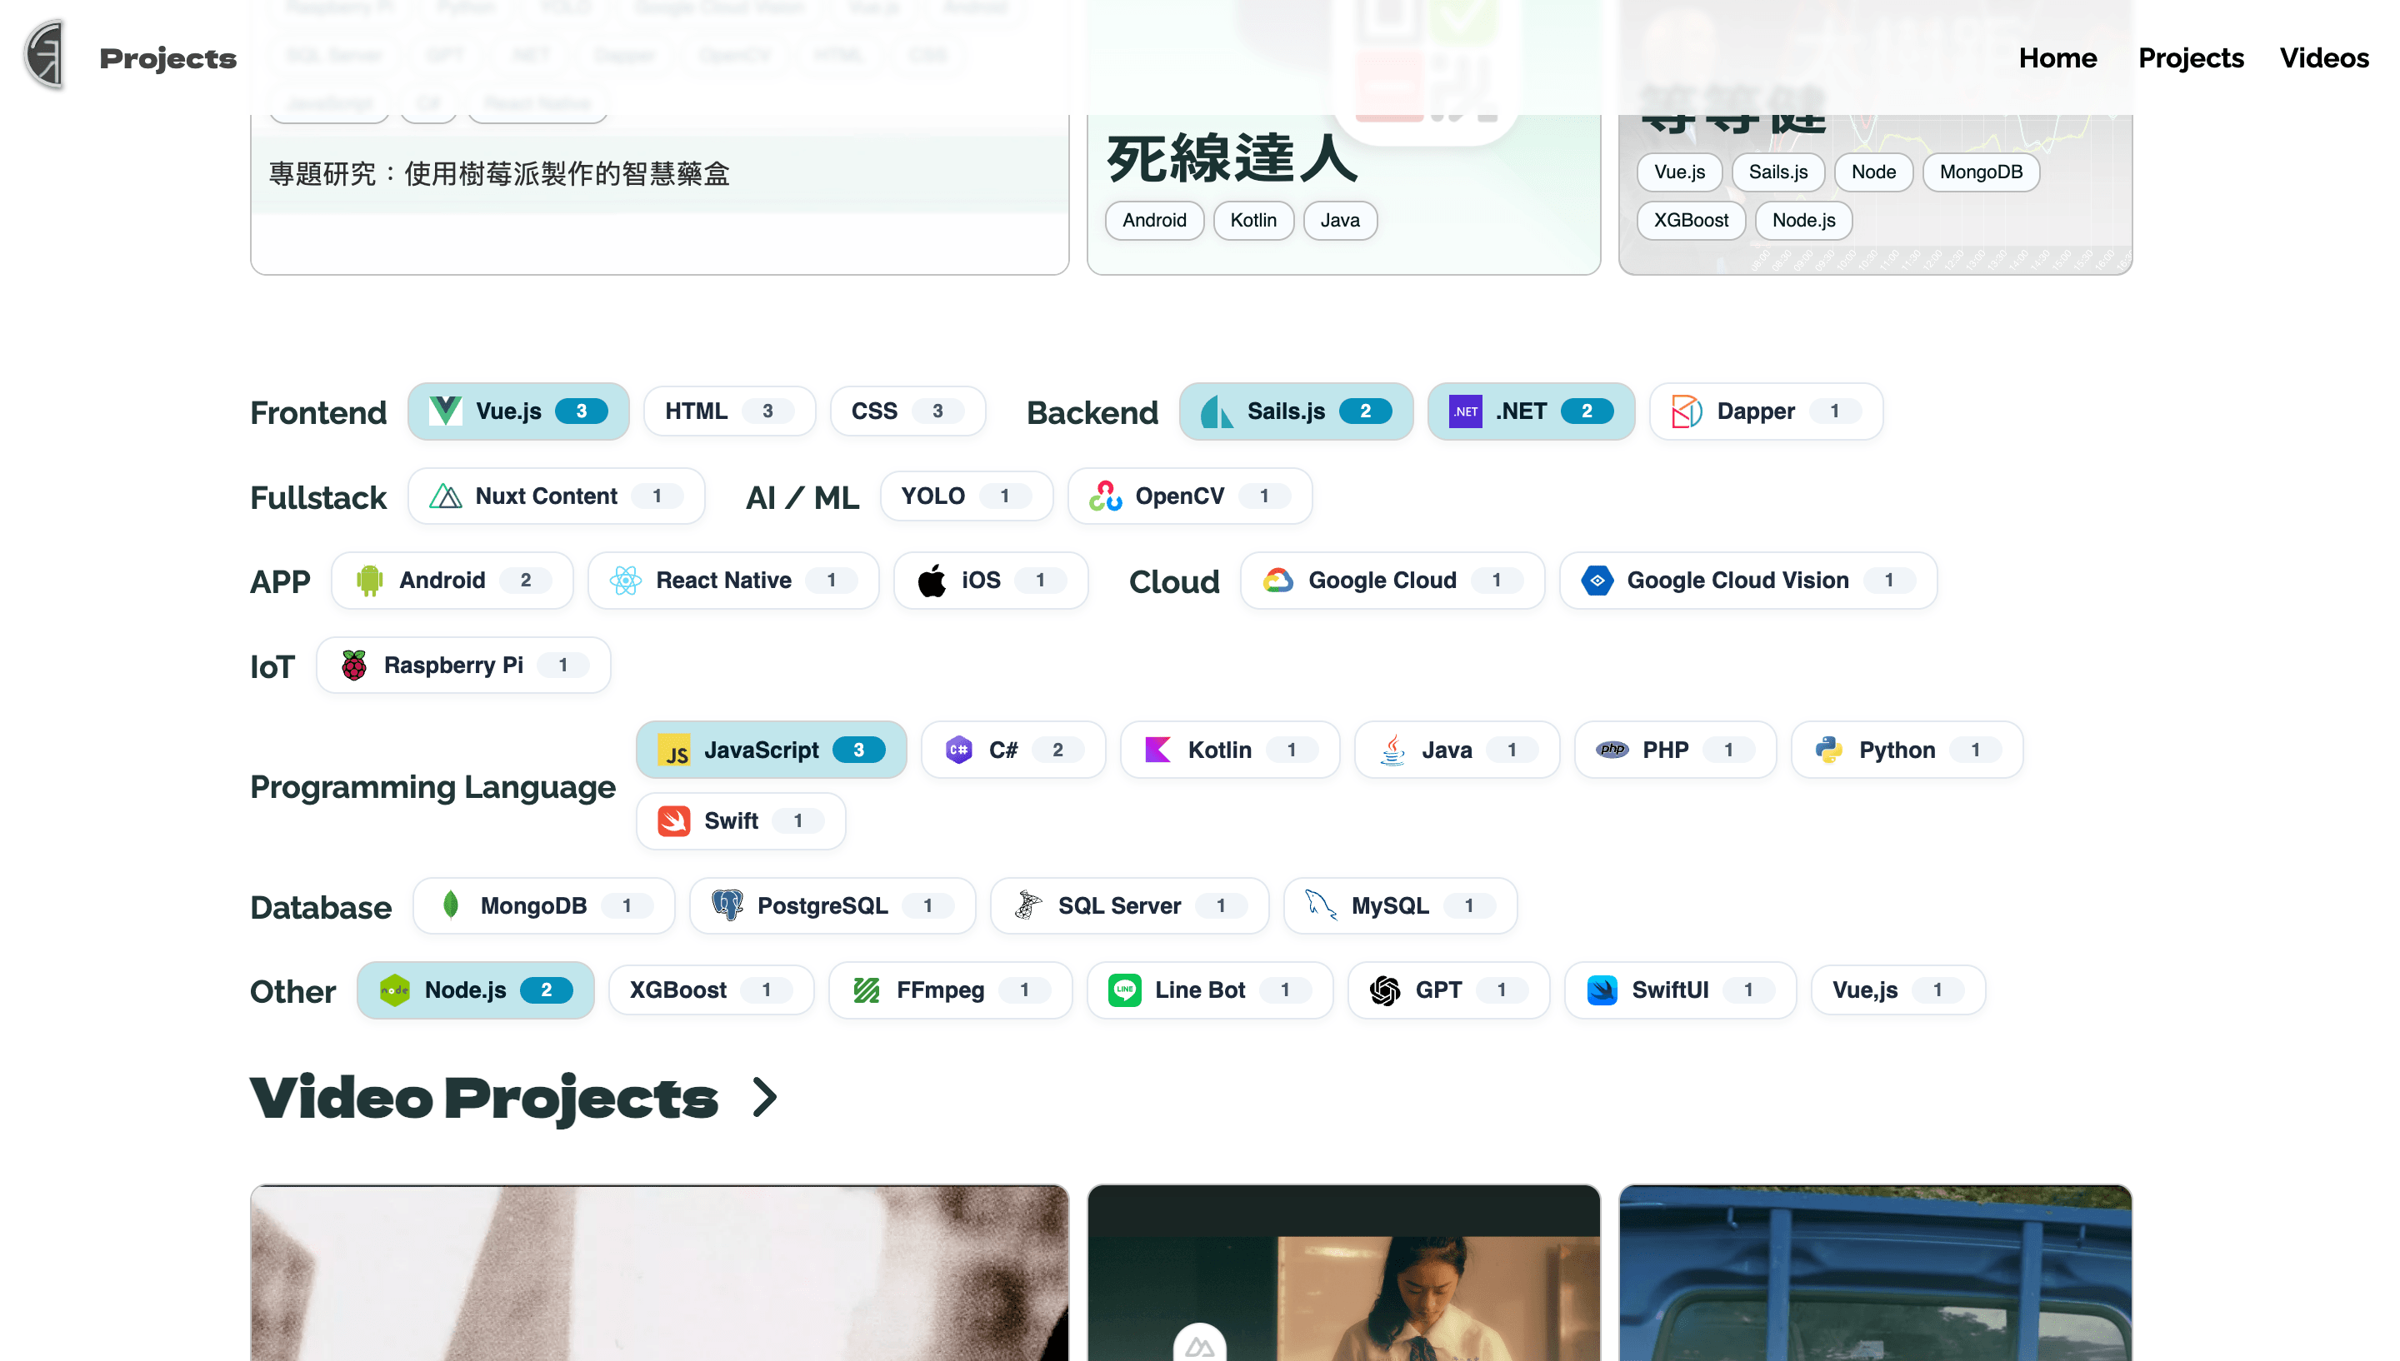The image size is (2400, 1361).
Task: Open the Video Projects heading link
Action: pos(483,1098)
